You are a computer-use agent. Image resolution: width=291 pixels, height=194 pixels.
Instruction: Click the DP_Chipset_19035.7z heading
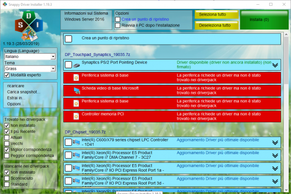click(85, 132)
